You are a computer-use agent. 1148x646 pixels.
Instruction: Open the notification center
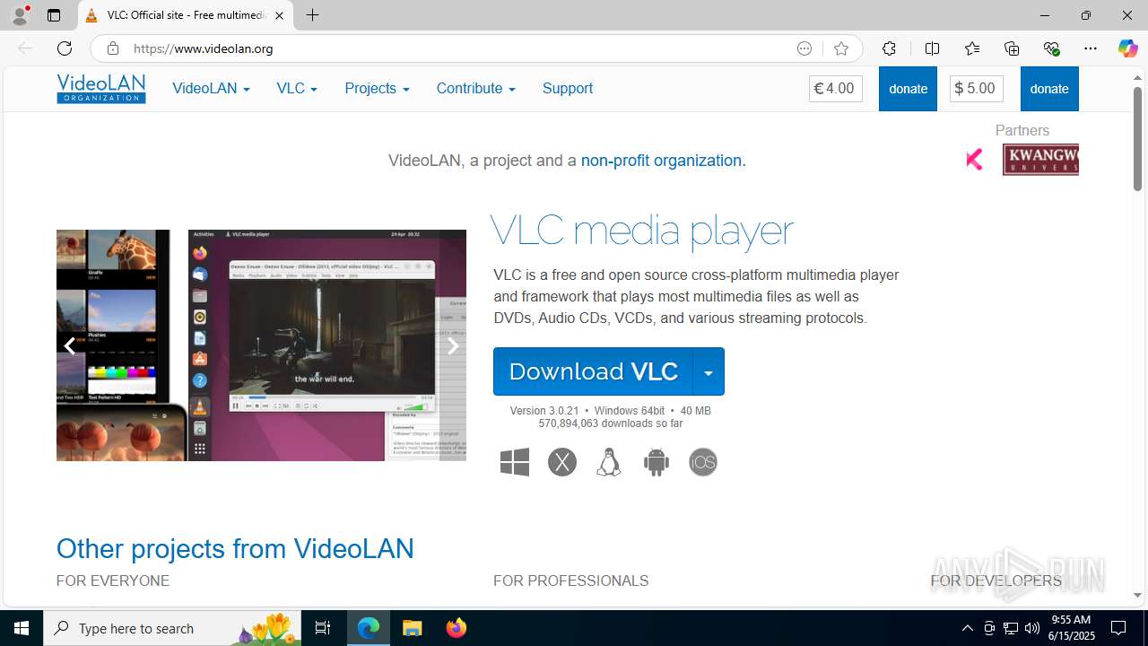1118,628
